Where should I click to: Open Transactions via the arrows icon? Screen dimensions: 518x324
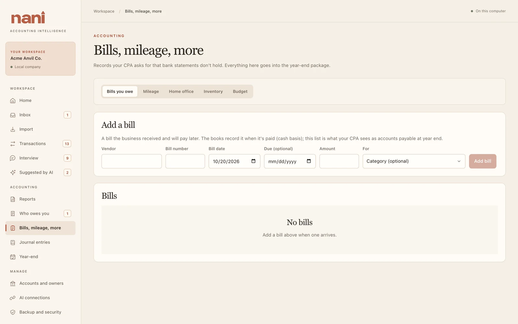13,144
